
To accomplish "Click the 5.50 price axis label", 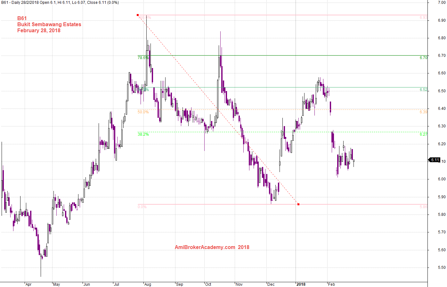I will click(442, 268).
